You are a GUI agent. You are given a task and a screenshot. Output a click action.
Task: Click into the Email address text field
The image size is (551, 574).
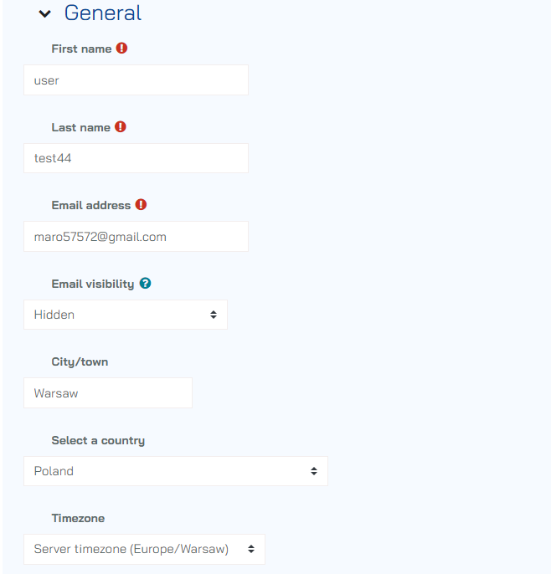pos(136,237)
